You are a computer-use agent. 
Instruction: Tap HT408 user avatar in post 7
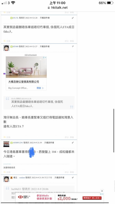coord(6,48)
